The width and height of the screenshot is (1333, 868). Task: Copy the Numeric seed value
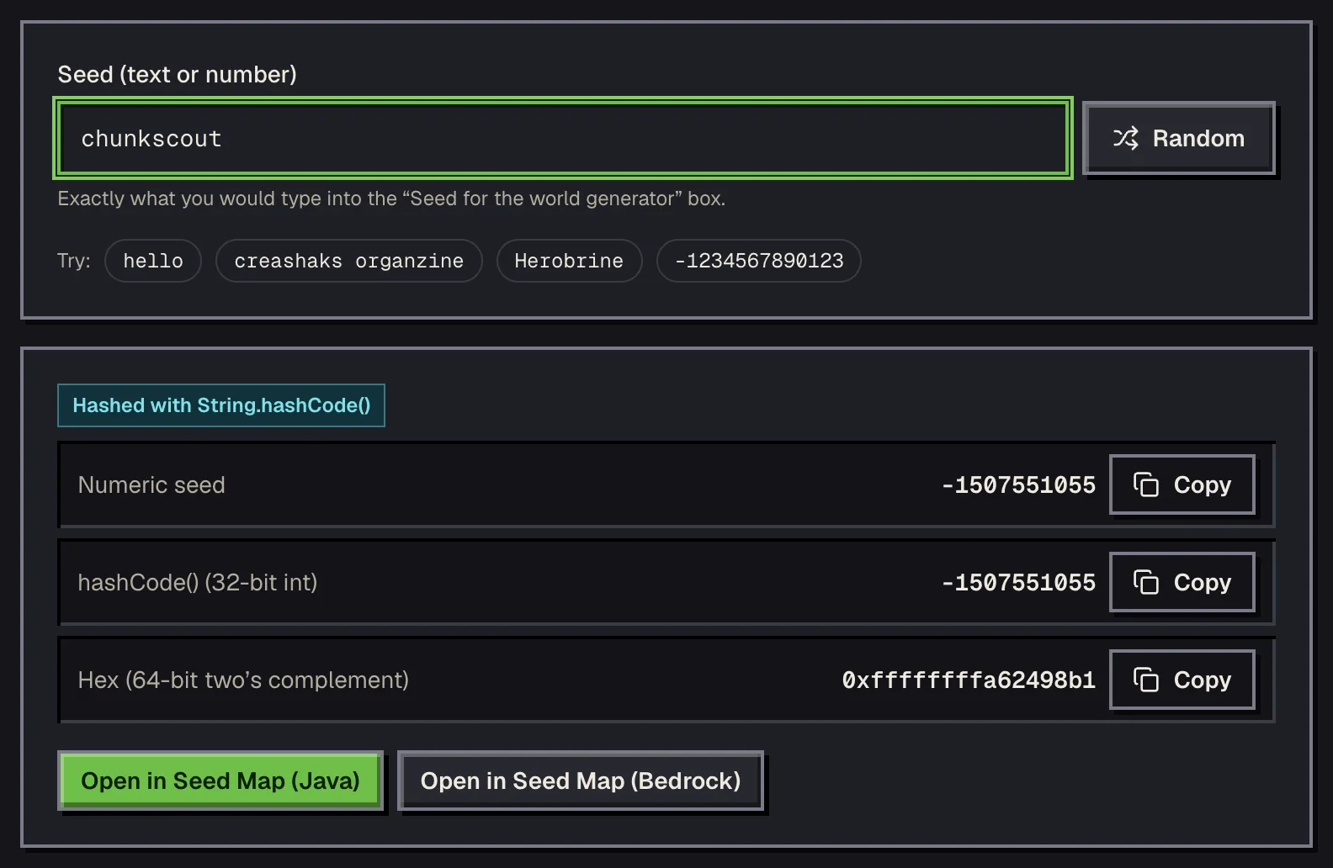coord(1182,484)
